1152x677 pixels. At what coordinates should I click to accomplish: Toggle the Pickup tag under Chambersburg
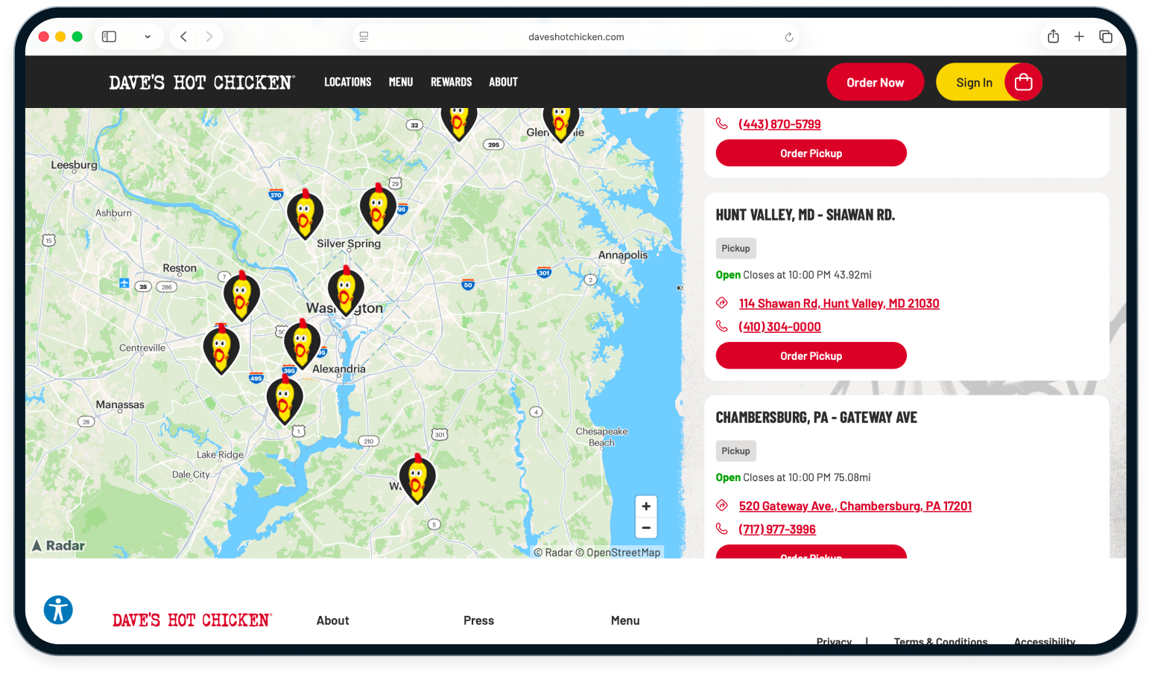735,451
